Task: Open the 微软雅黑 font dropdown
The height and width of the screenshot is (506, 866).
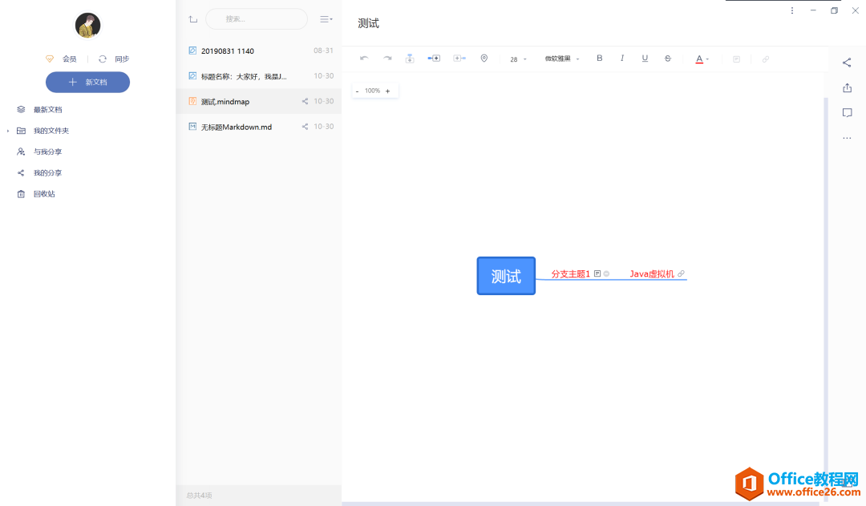Action: click(x=561, y=59)
